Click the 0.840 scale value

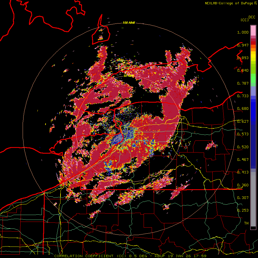(x=243, y=71)
